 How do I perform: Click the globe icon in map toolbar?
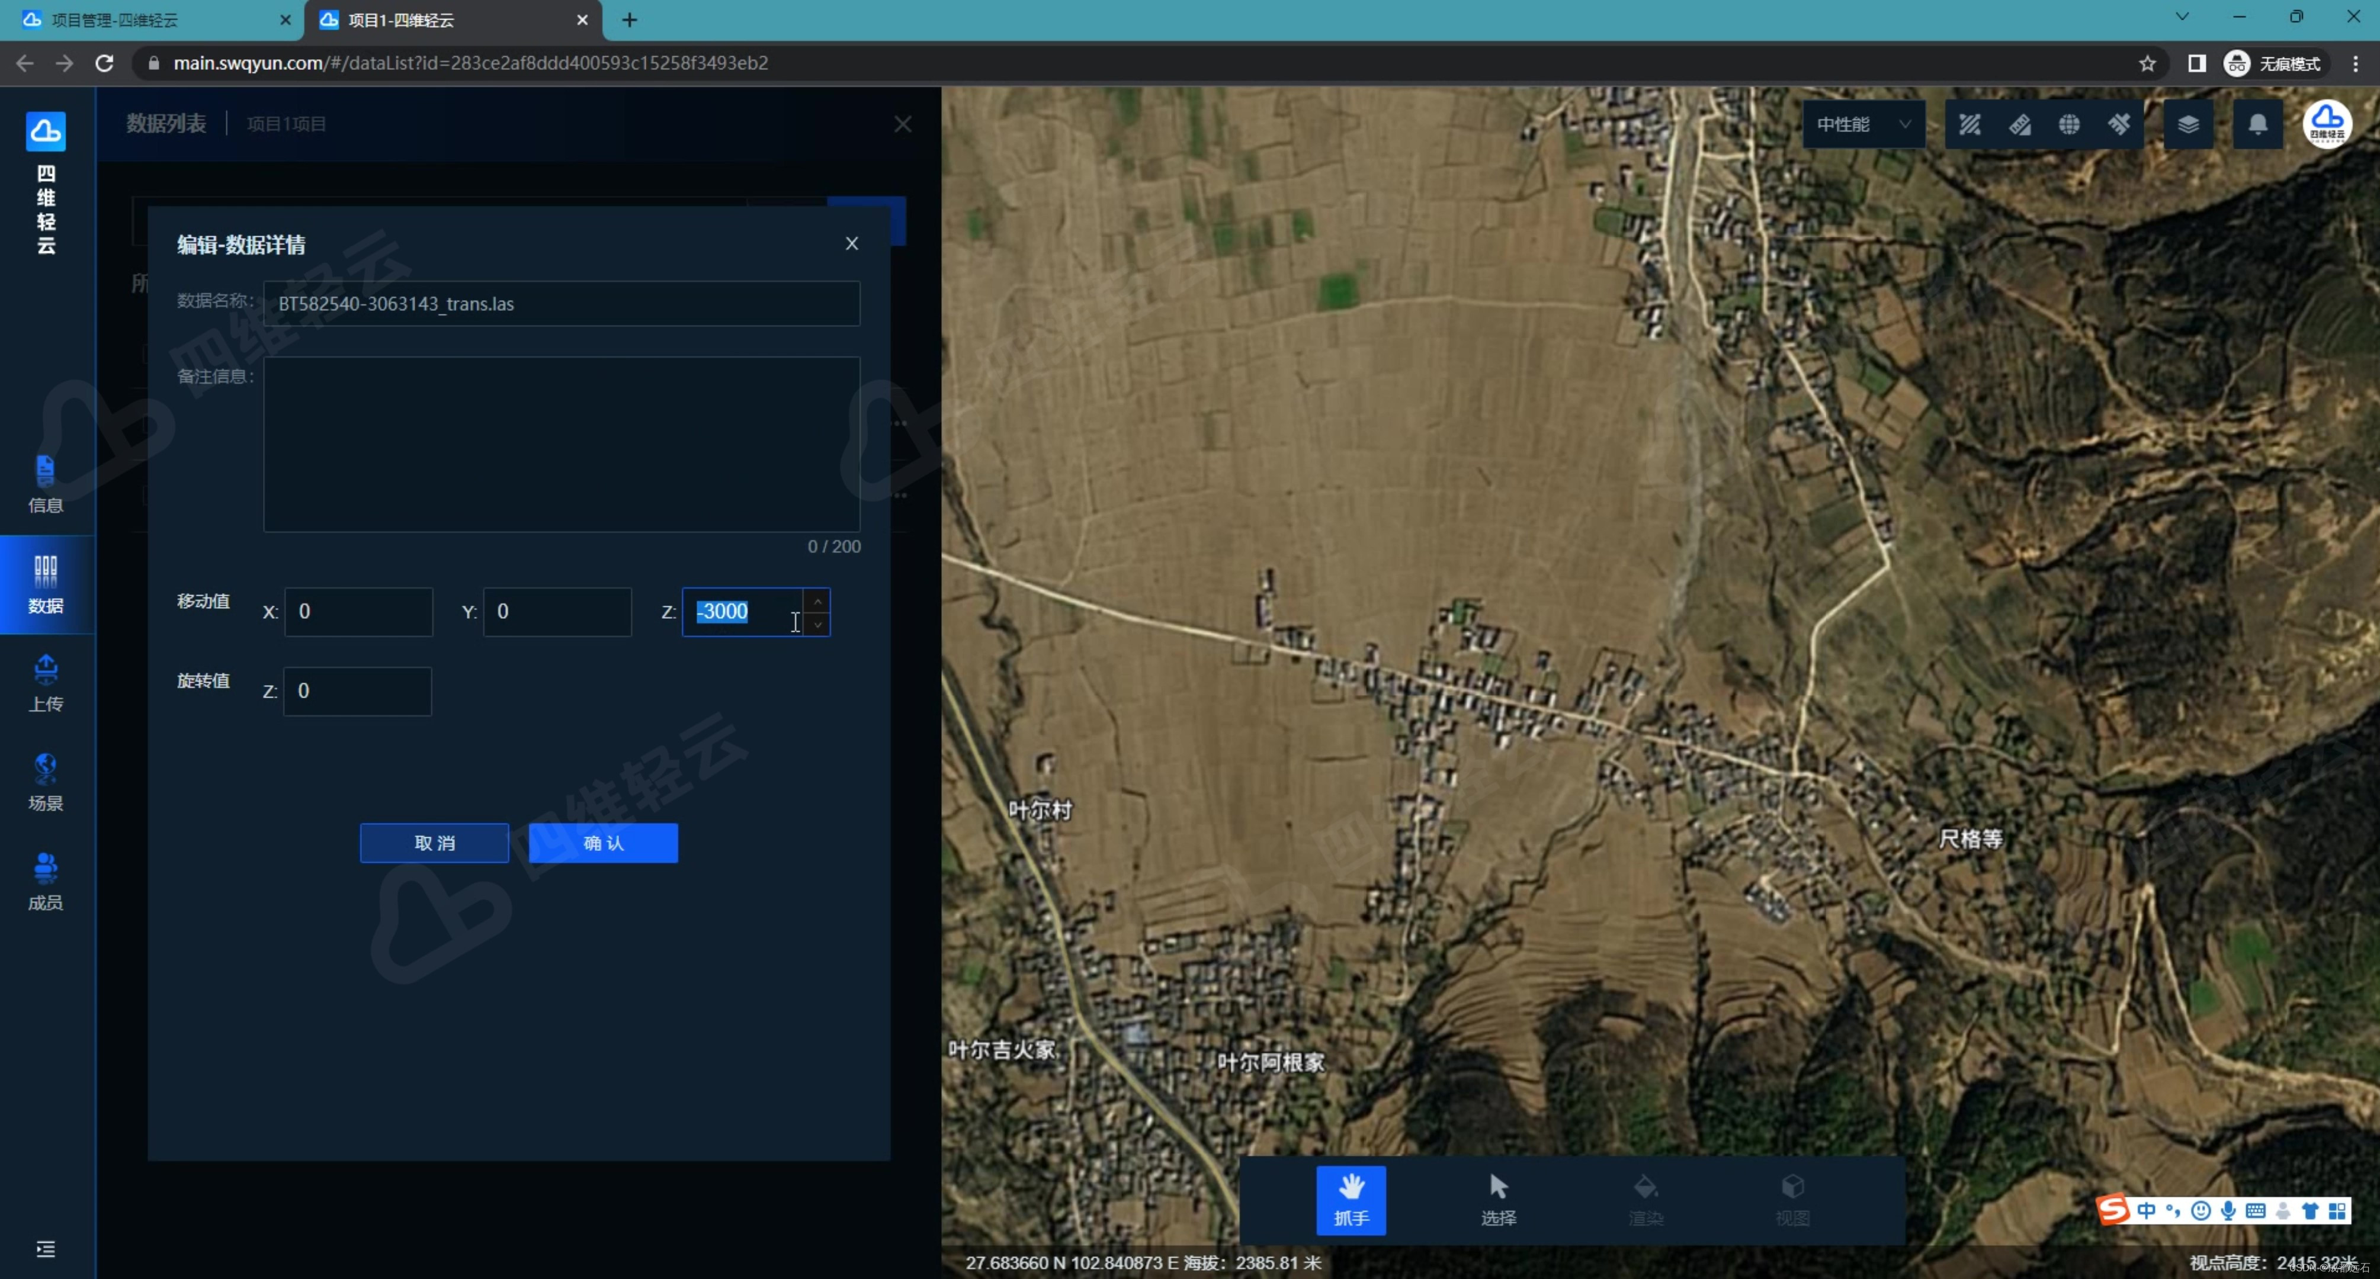(2070, 125)
